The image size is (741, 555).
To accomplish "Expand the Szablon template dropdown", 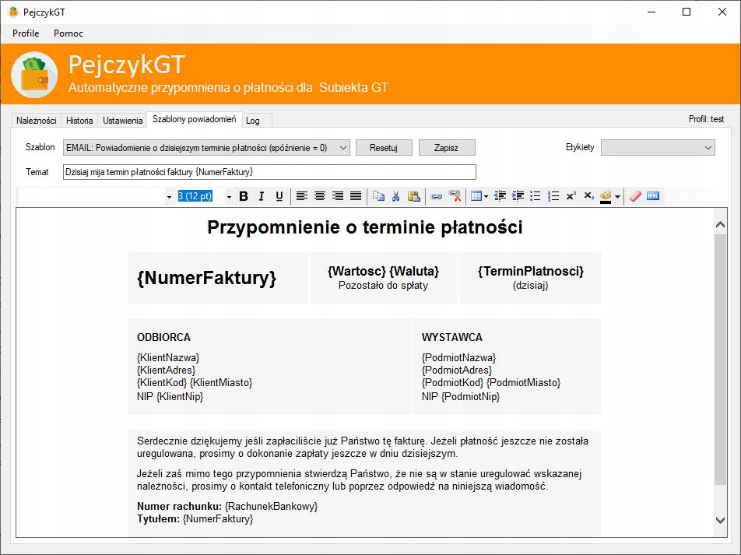I will click(343, 147).
